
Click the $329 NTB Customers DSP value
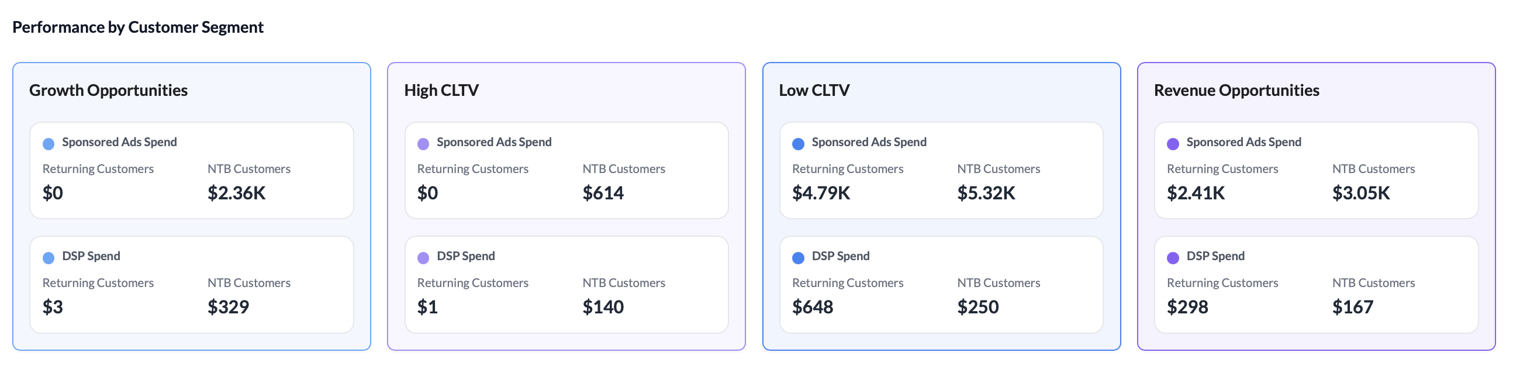[x=229, y=307]
